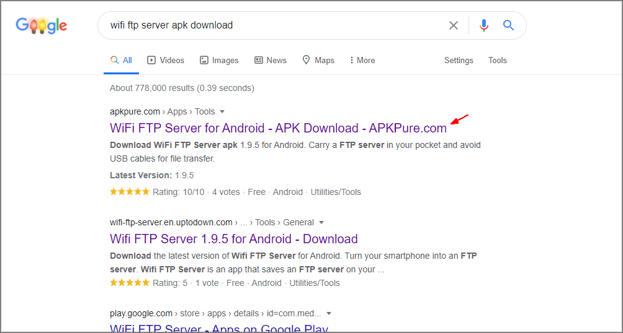Open the More search options menu

(362, 60)
